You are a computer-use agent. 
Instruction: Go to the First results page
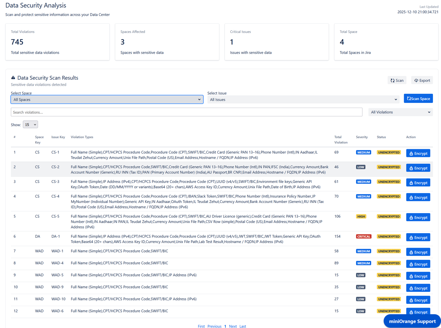point(201,326)
